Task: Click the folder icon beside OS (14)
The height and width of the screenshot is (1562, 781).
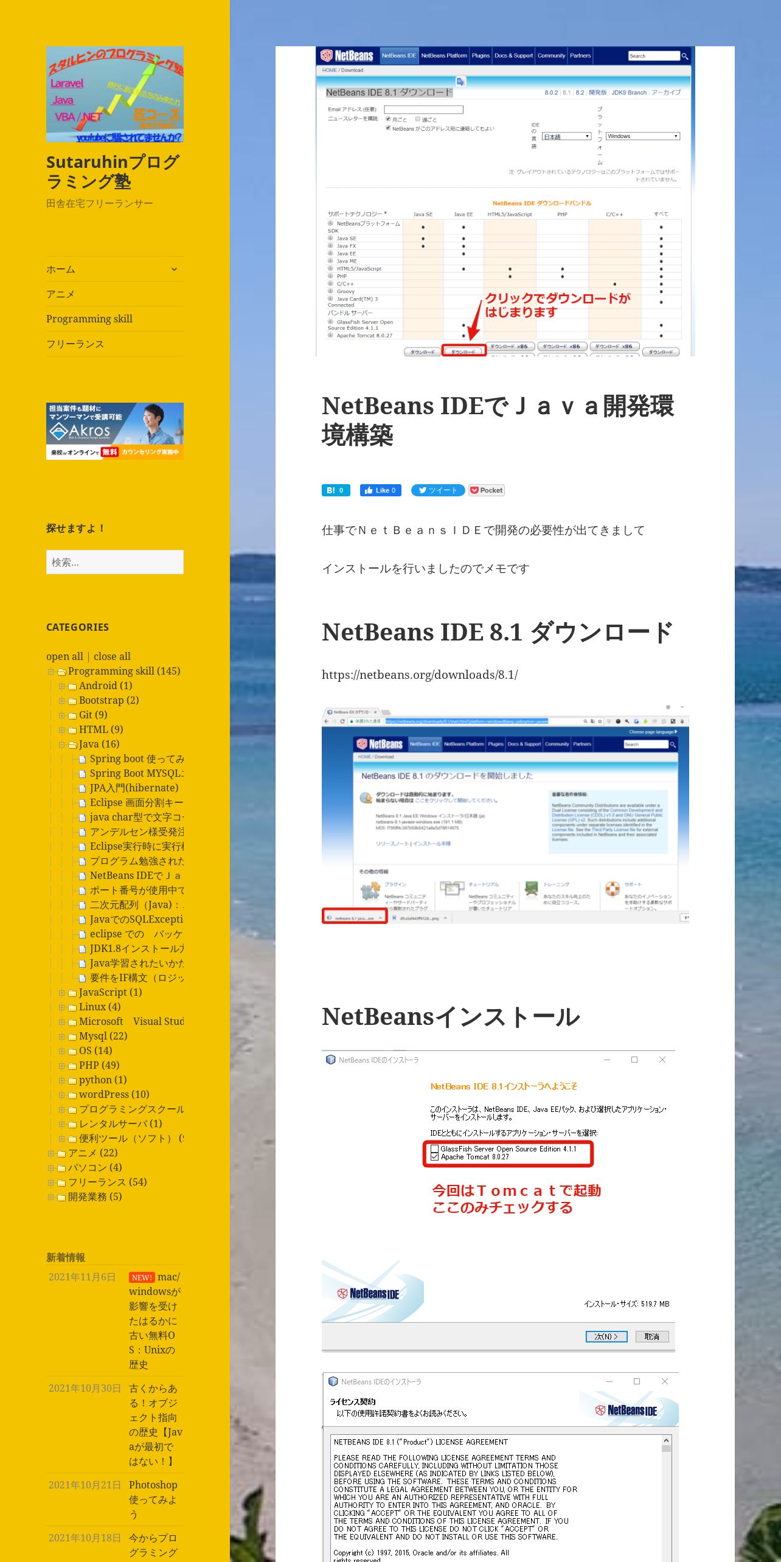Action: 72,1051
